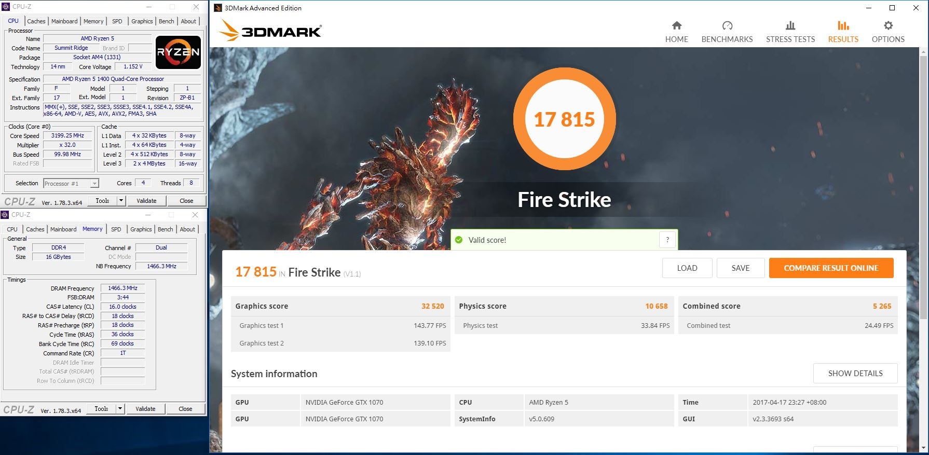Screen dimensions: 929x455
Task: Click scrollbar up arrow in 3DMark
Action: coord(924,52)
